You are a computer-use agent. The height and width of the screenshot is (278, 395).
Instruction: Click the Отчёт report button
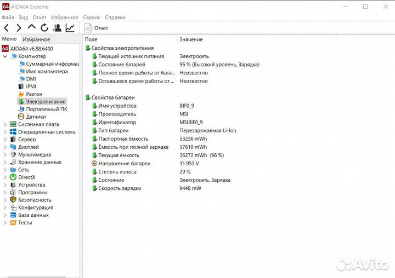tap(96, 28)
